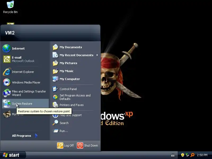Click the My Documents folder icon
Viewport: 212px width, 159px height.
point(55,47)
